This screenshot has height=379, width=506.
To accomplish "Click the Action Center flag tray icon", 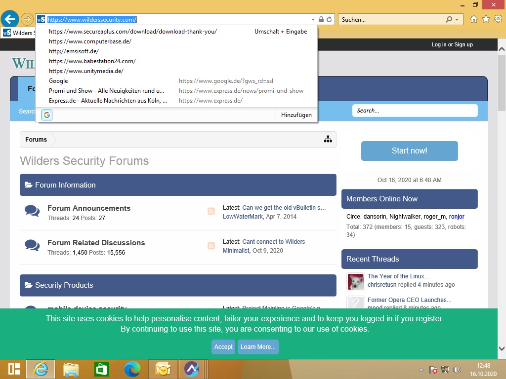I will tap(433, 370).
